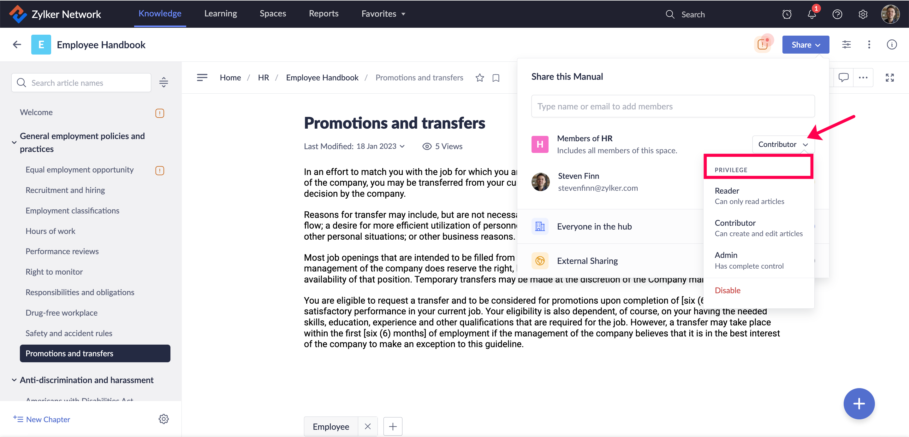Open the help question mark icon

click(x=837, y=14)
